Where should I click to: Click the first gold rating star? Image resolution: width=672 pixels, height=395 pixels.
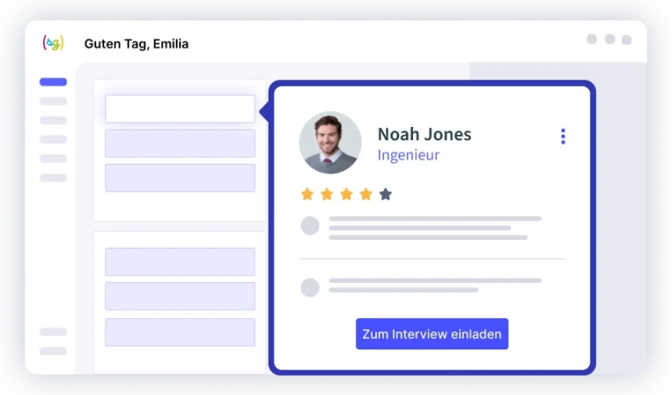coord(307,194)
